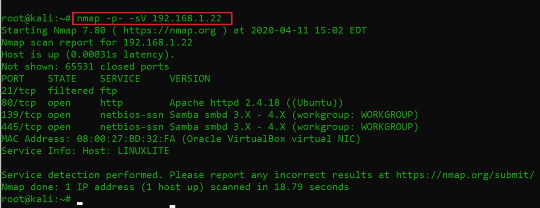Click the cursor at the bottom prompt

(79, 203)
